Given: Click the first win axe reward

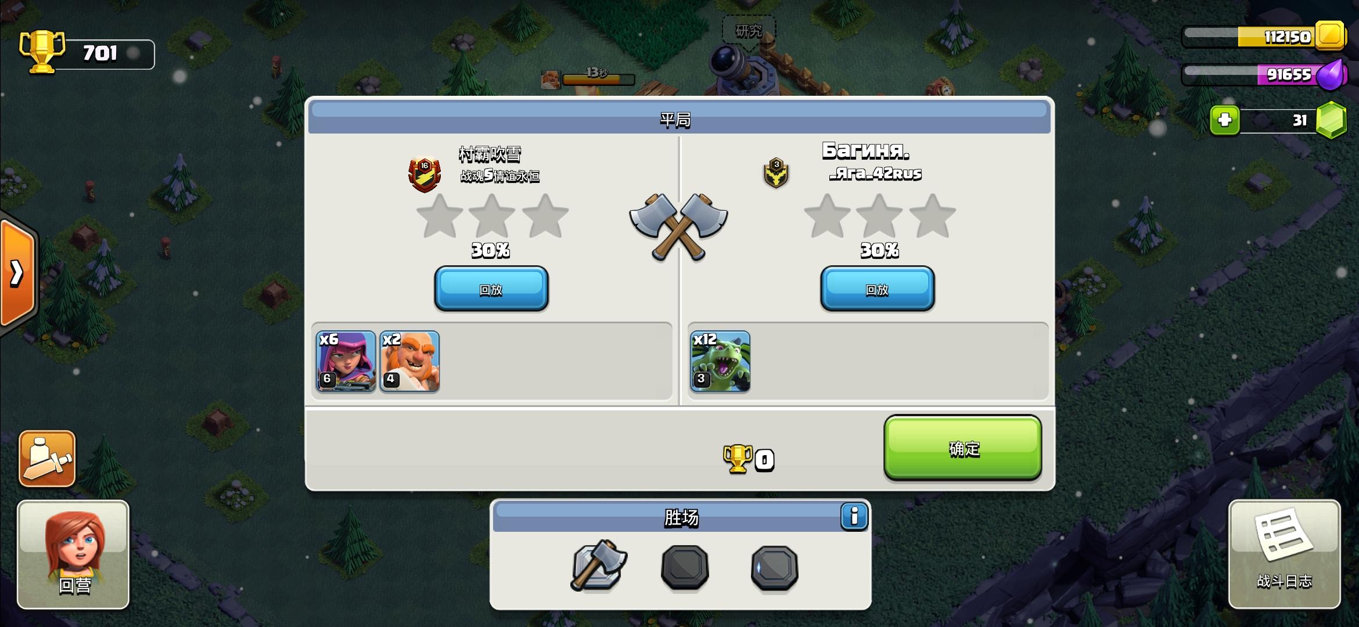Looking at the screenshot, I should (598, 565).
